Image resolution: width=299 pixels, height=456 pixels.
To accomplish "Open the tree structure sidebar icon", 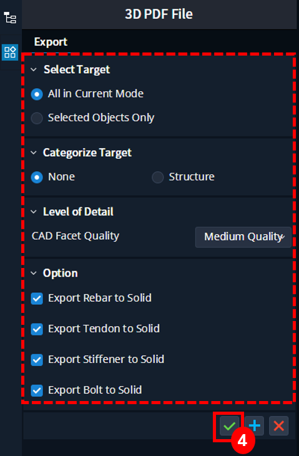I will (x=10, y=18).
